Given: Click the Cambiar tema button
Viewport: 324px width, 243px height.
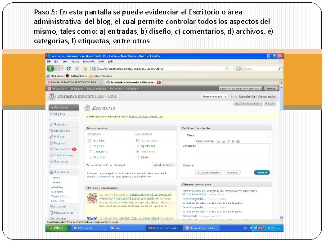Looking at the screenshot, I should coord(163,165).
